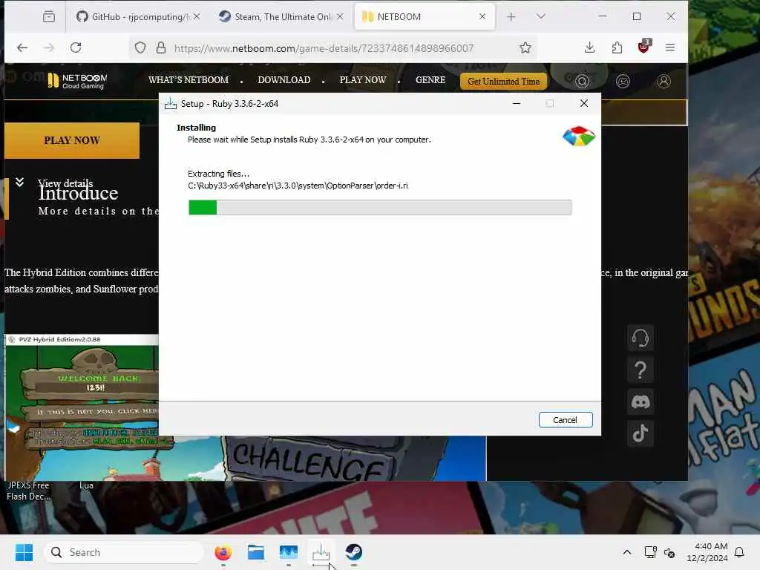This screenshot has height=570, width=760.
Task: Select the Lua desktop icon label
Action: (x=86, y=485)
